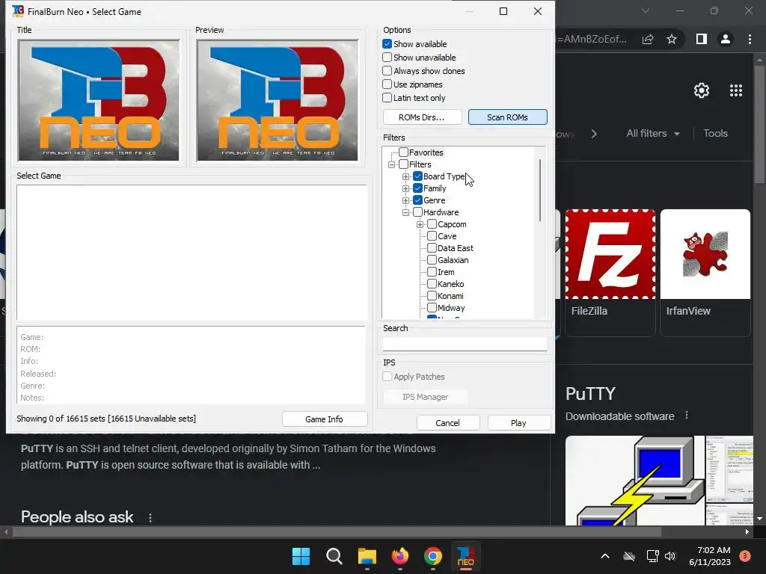Check the Cave hardware checkbox
The image size is (766, 574).
pyautogui.click(x=432, y=236)
